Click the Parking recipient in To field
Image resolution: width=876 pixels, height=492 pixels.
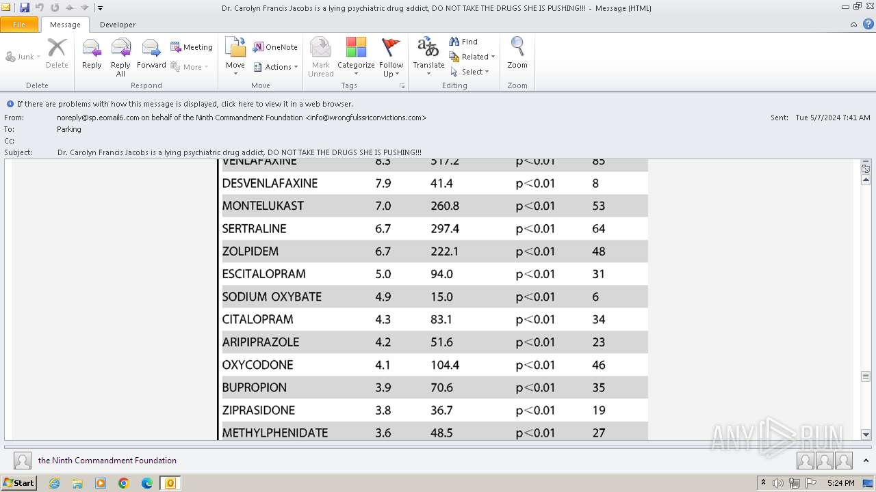(x=69, y=129)
